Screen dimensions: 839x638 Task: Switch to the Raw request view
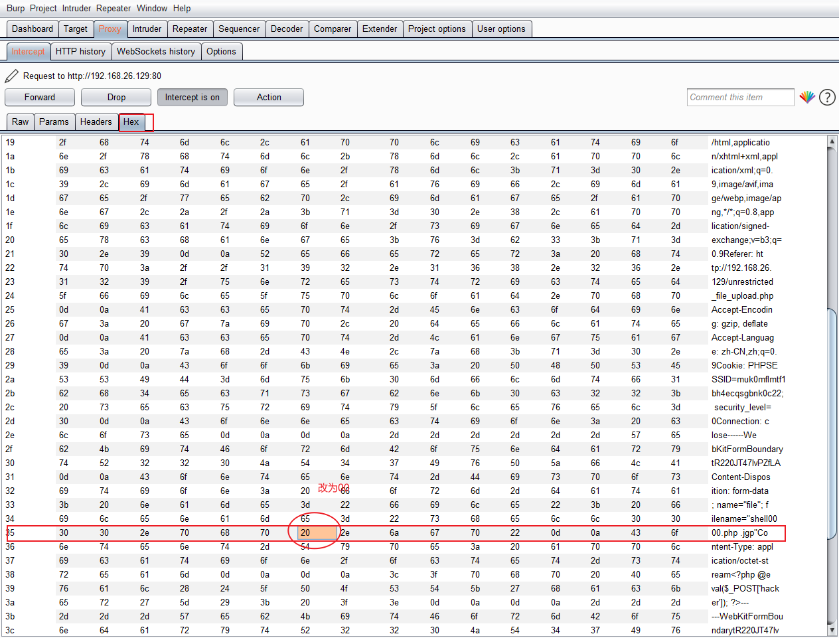21,121
